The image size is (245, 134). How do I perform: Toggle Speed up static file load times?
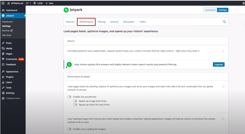75,105
